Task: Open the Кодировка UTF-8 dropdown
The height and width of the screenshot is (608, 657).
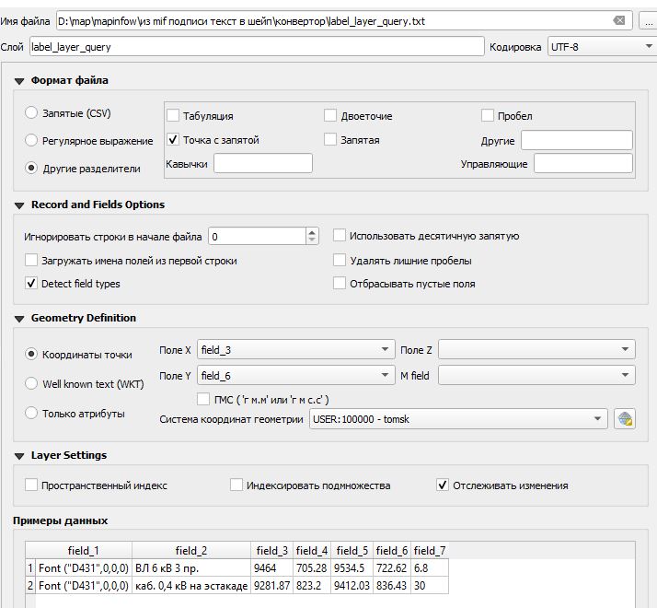Action: coord(600,46)
